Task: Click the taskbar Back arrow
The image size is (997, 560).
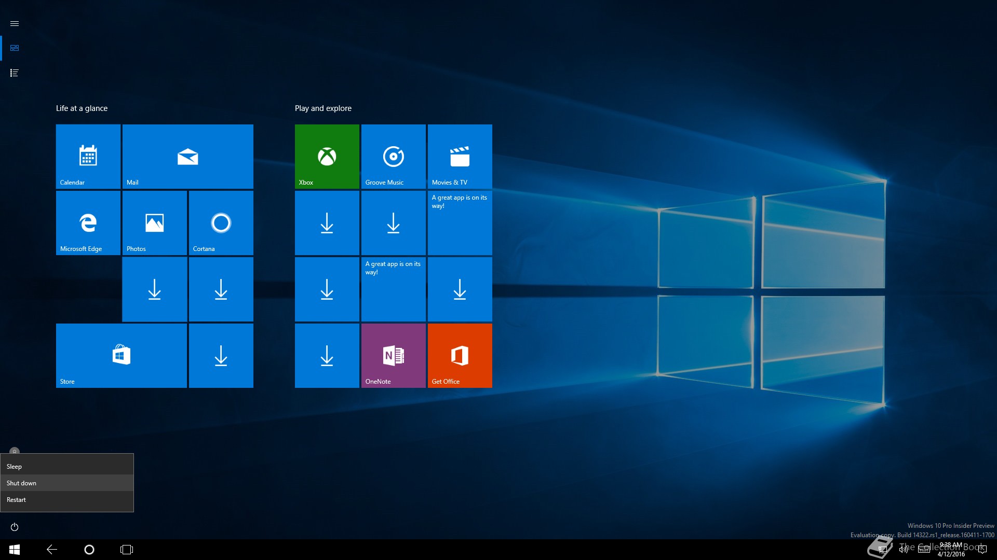Action: tap(52, 550)
